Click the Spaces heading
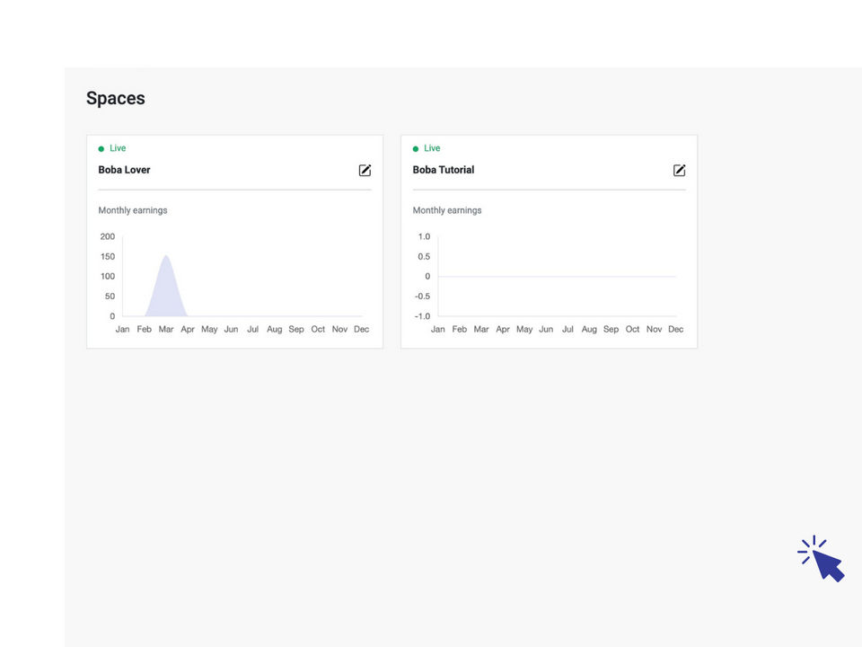This screenshot has width=862, height=647. click(116, 99)
